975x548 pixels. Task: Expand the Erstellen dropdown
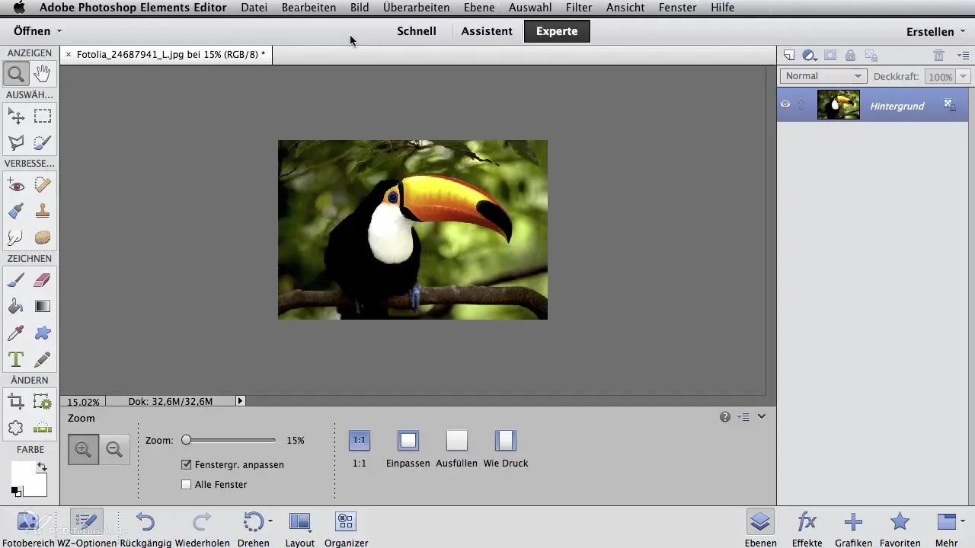pyautogui.click(x=935, y=32)
